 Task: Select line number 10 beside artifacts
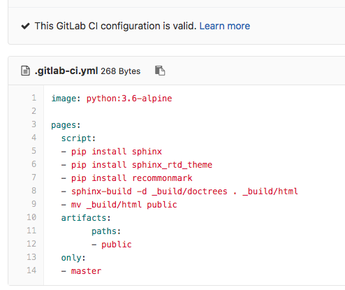pyautogui.click(x=31, y=217)
